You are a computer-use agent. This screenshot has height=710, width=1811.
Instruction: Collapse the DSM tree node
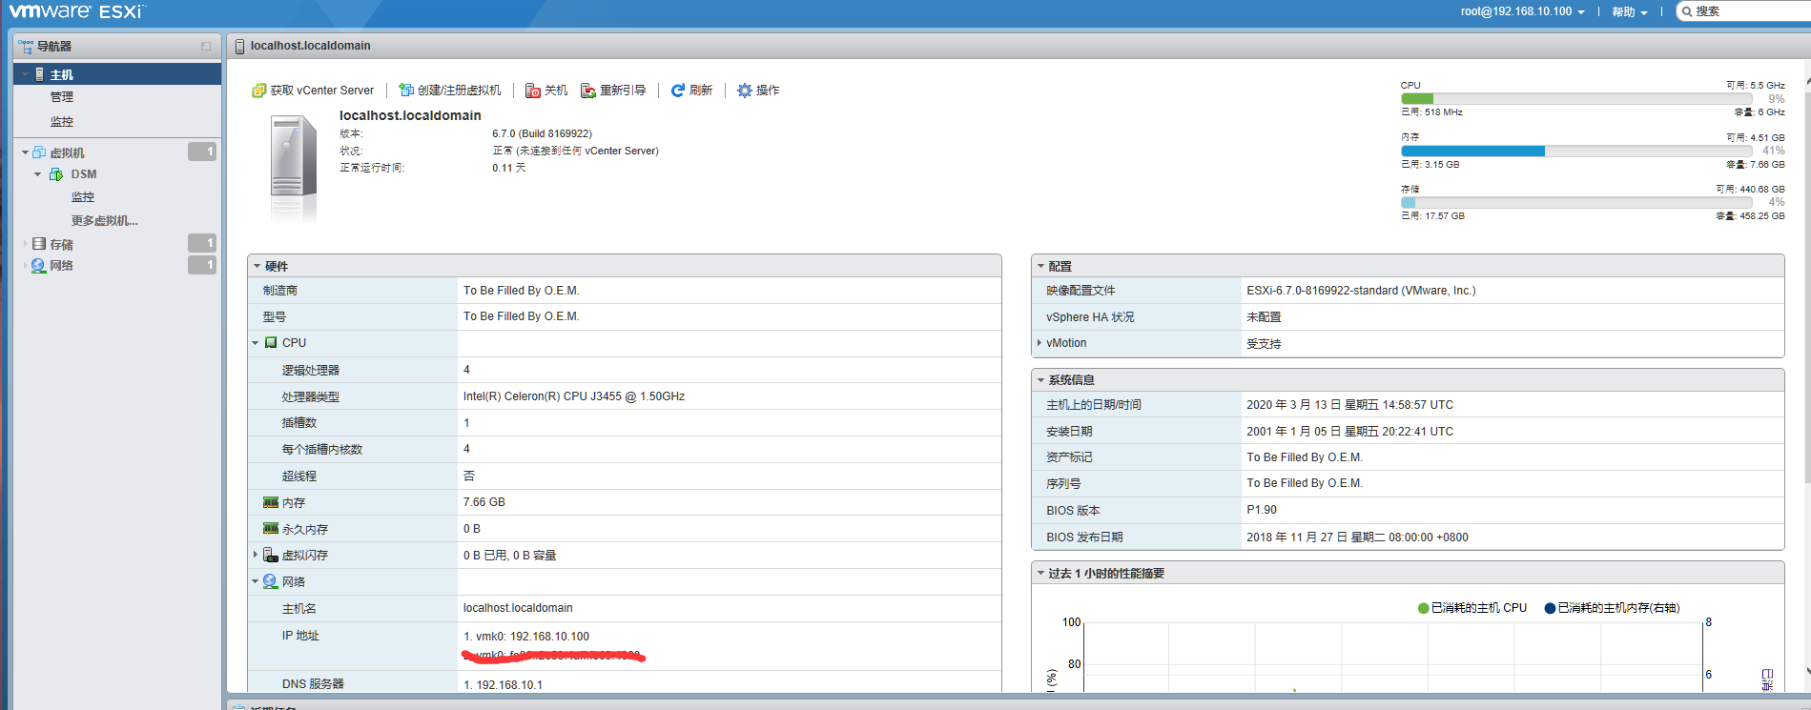(37, 174)
